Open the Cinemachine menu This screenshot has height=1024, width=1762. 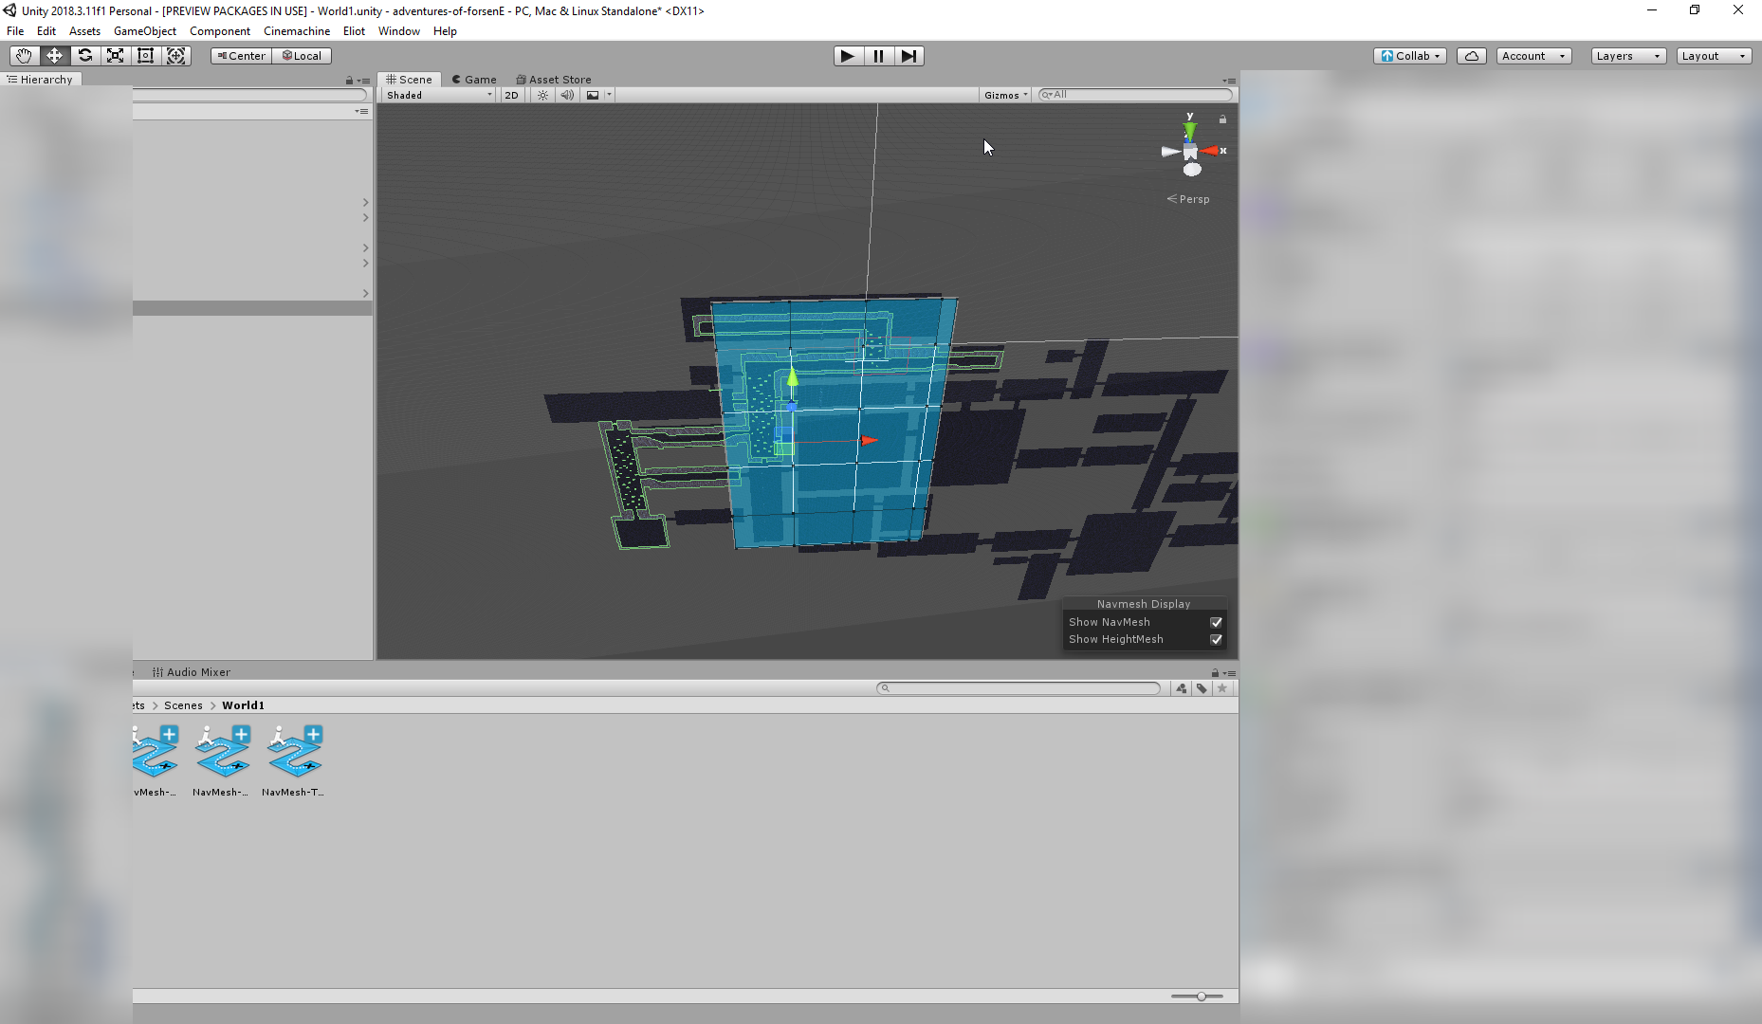[296, 31]
